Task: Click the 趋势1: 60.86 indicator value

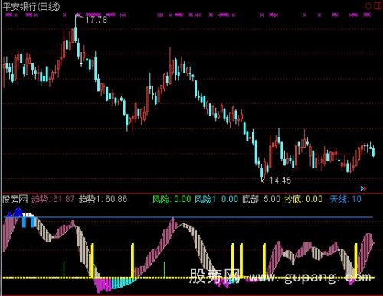Action: click(x=103, y=199)
